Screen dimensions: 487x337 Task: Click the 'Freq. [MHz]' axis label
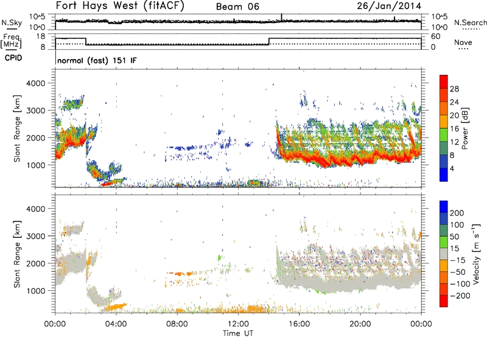point(12,41)
